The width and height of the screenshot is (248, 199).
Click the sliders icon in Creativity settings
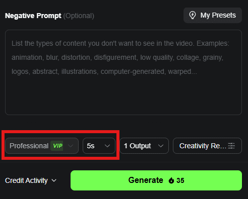(x=231, y=146)
